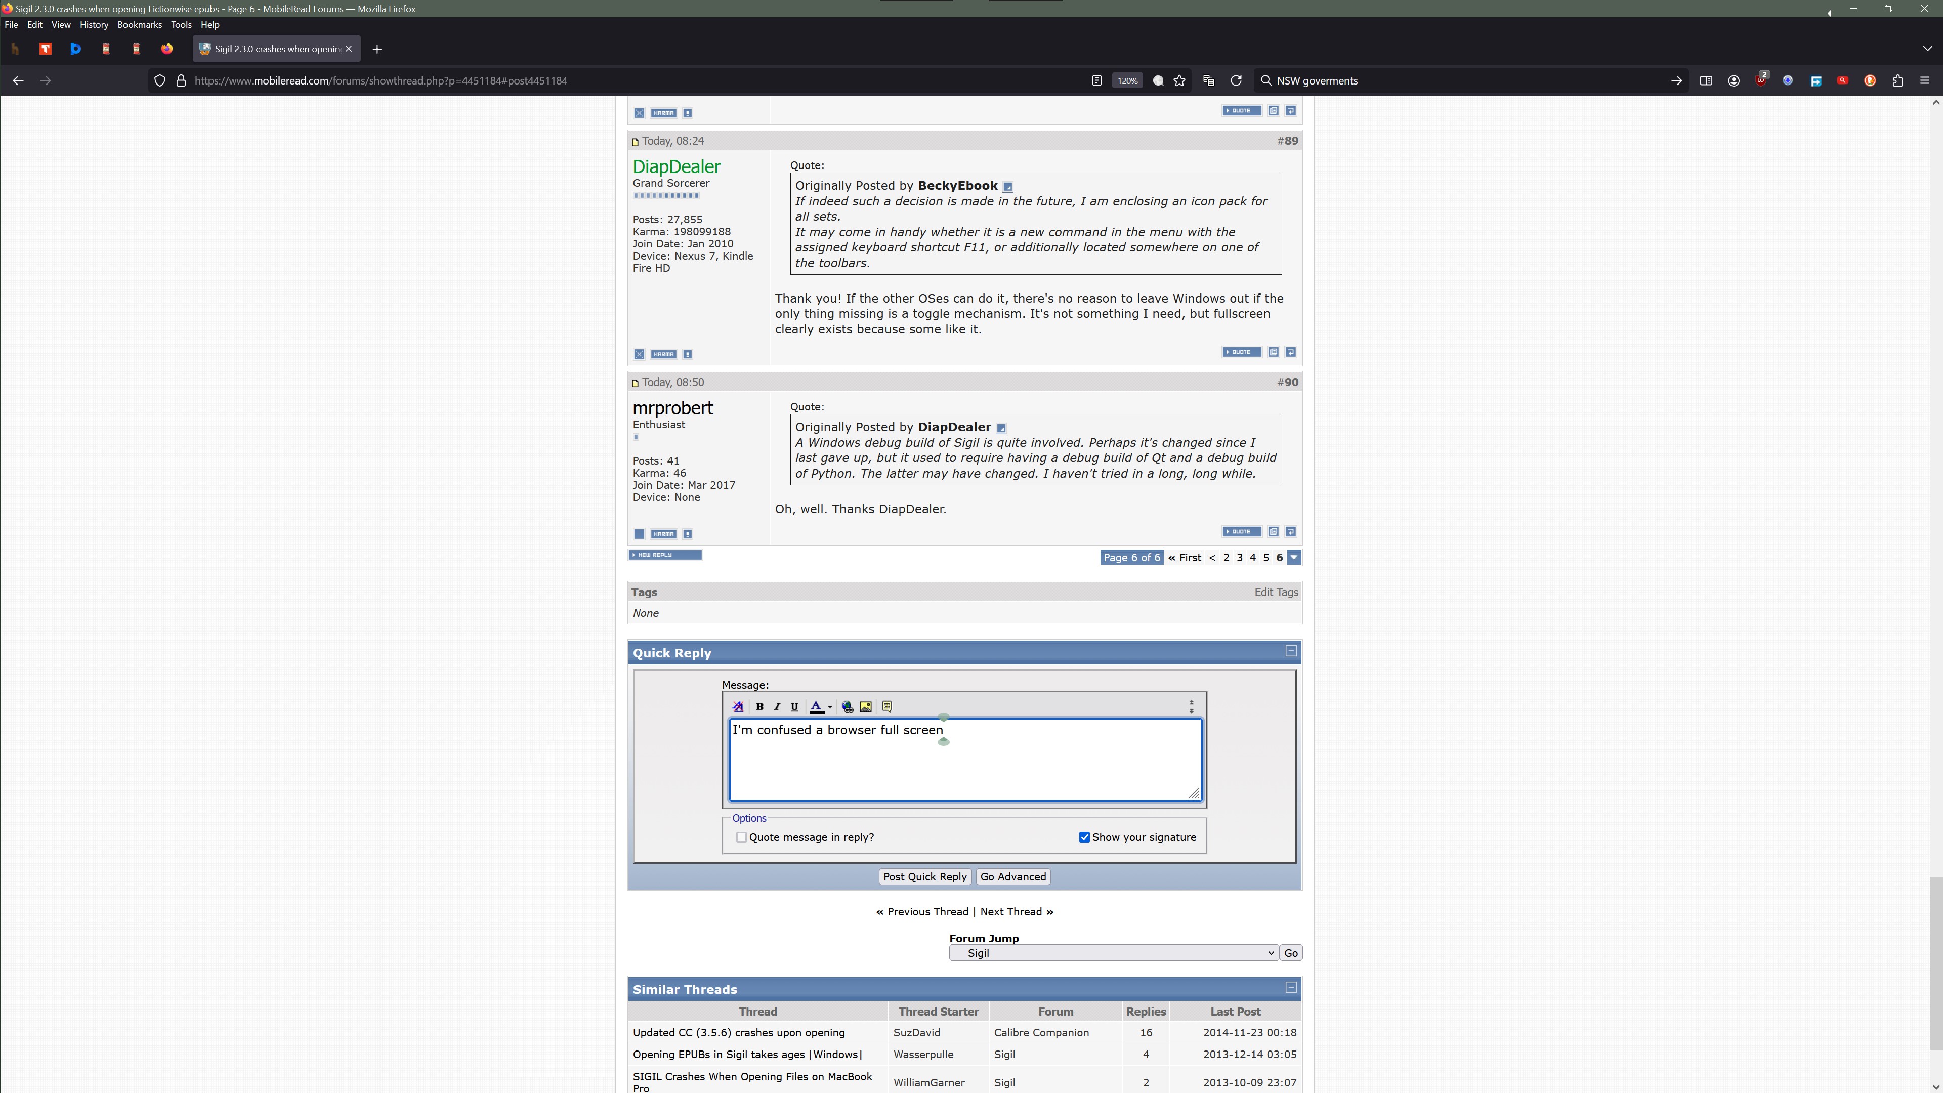This screenshot has height=1093, width=1943.
Task: Click the Wrap Quote tags icon
Action: click(887, 707)
